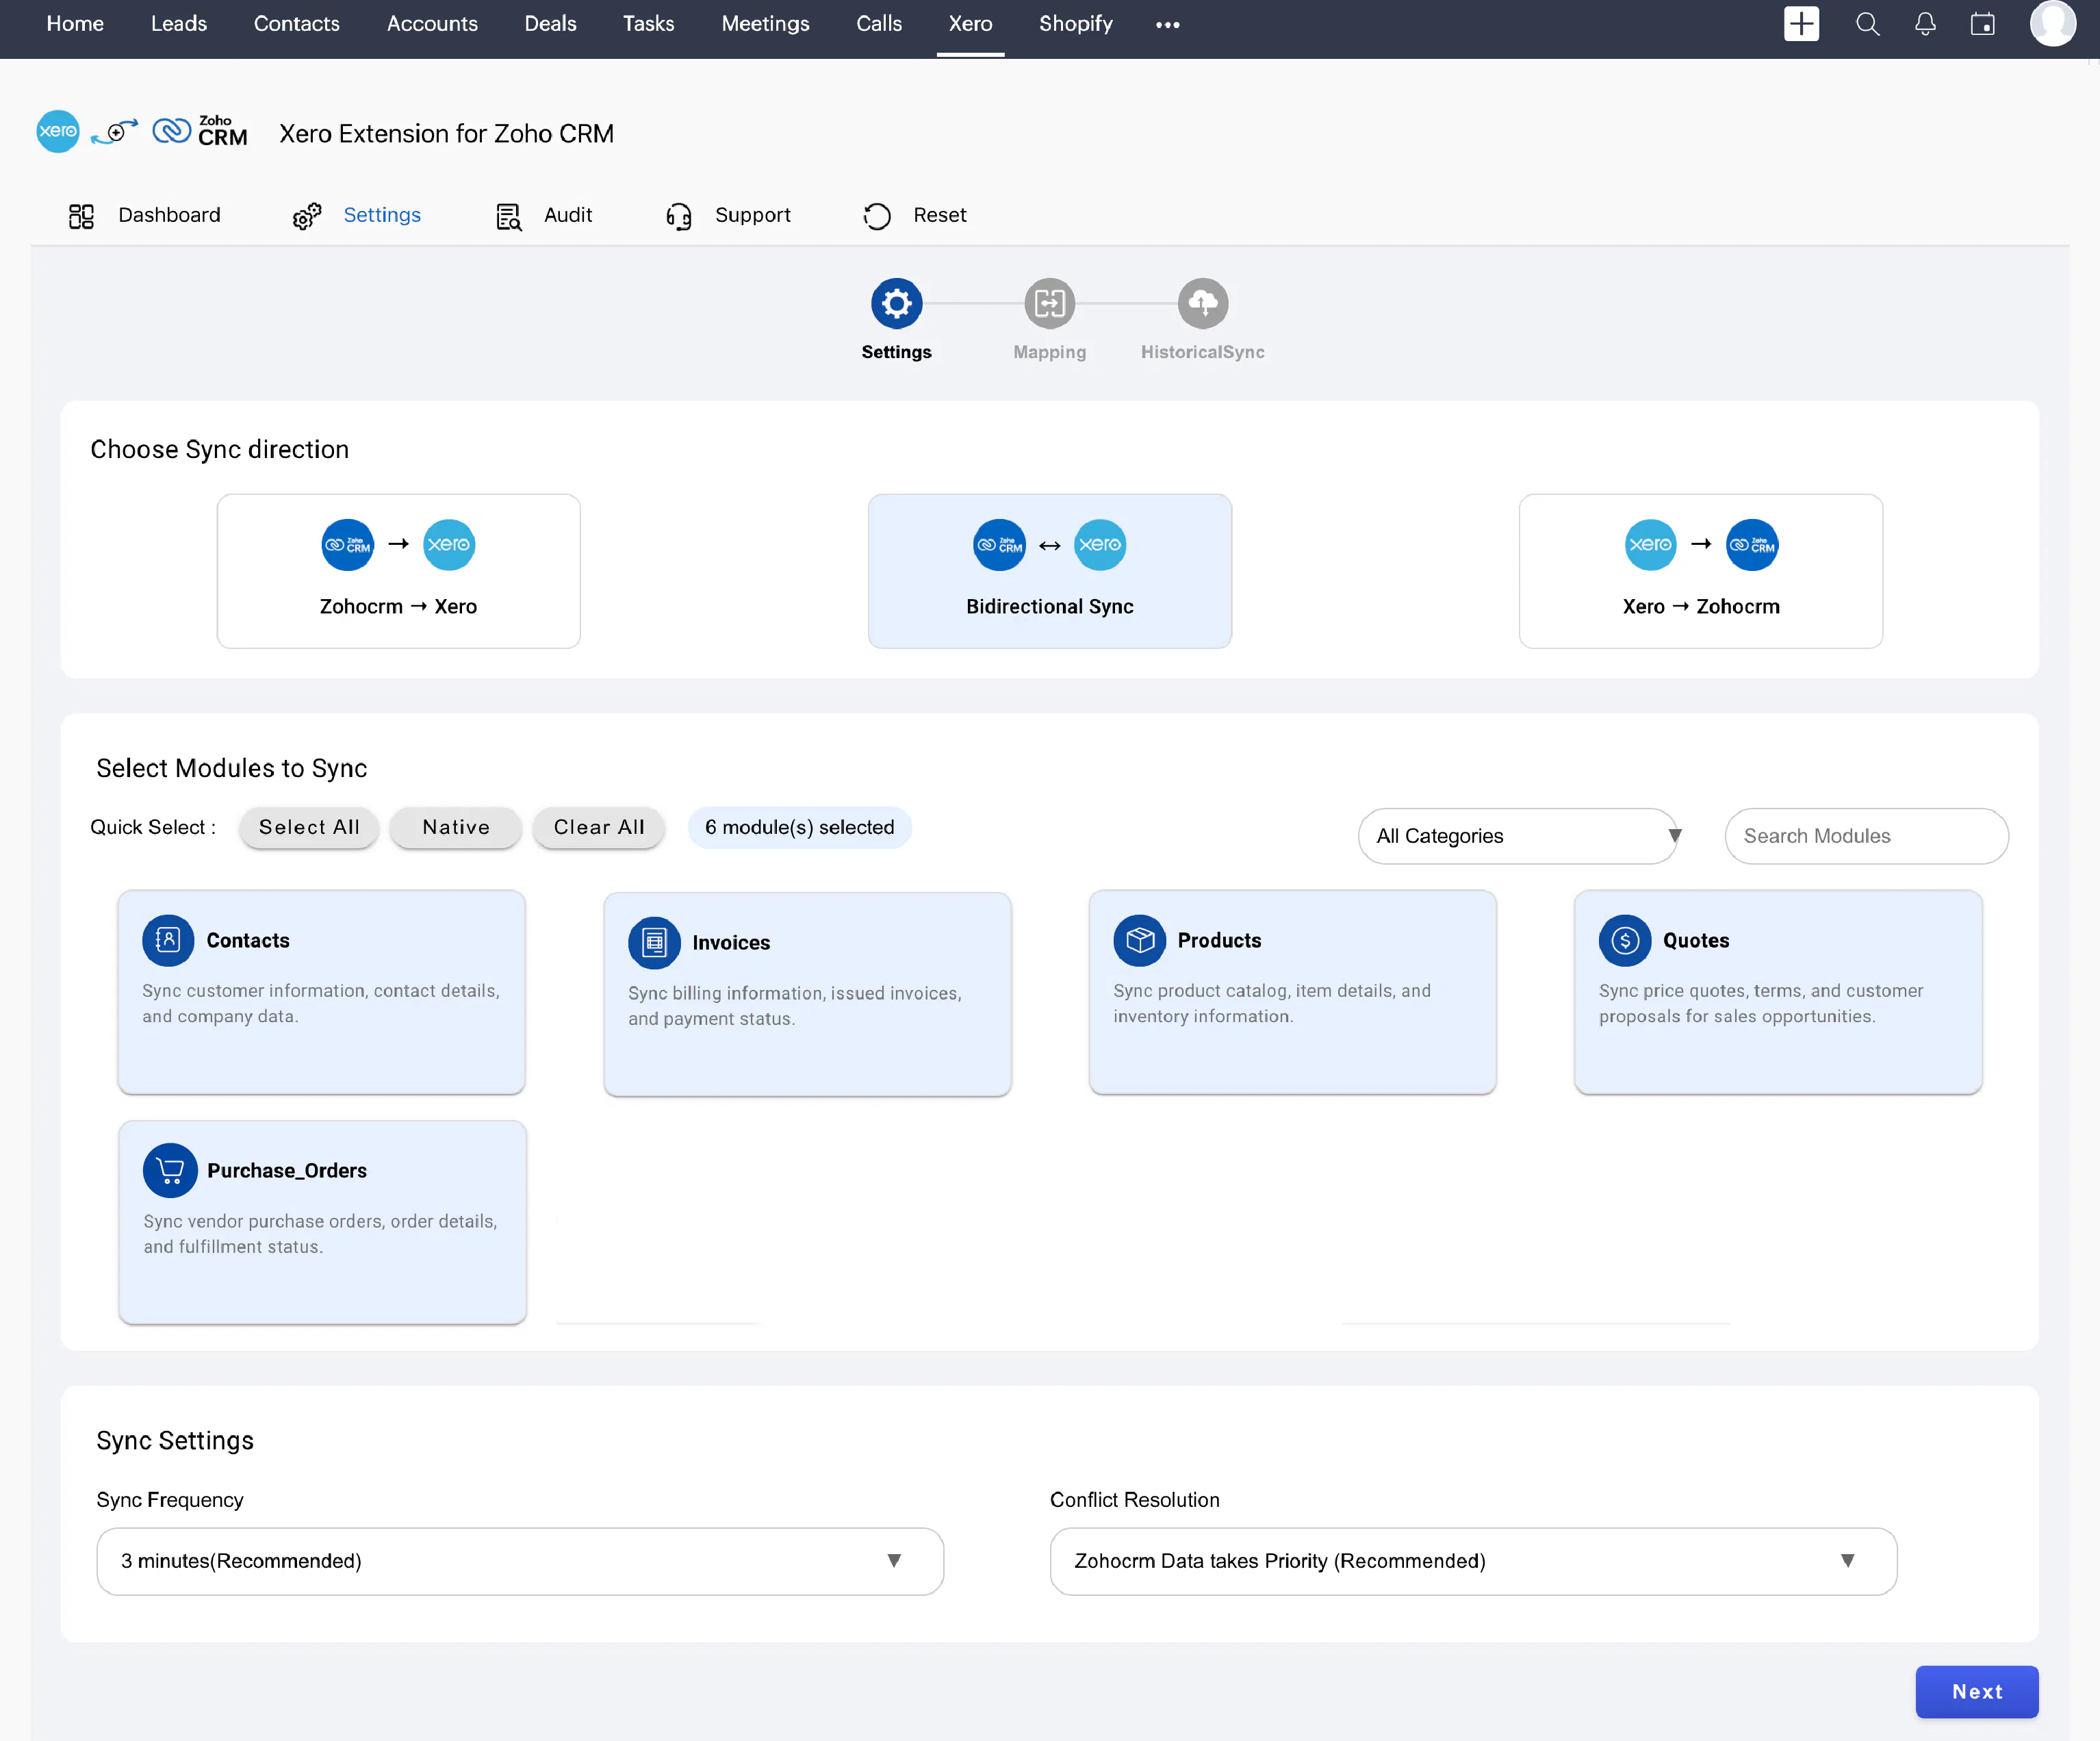Image resolution: width=2100 pixels, height=1741 pixels.
Task: Open the Xero module tab
Action: click(970, 24)
